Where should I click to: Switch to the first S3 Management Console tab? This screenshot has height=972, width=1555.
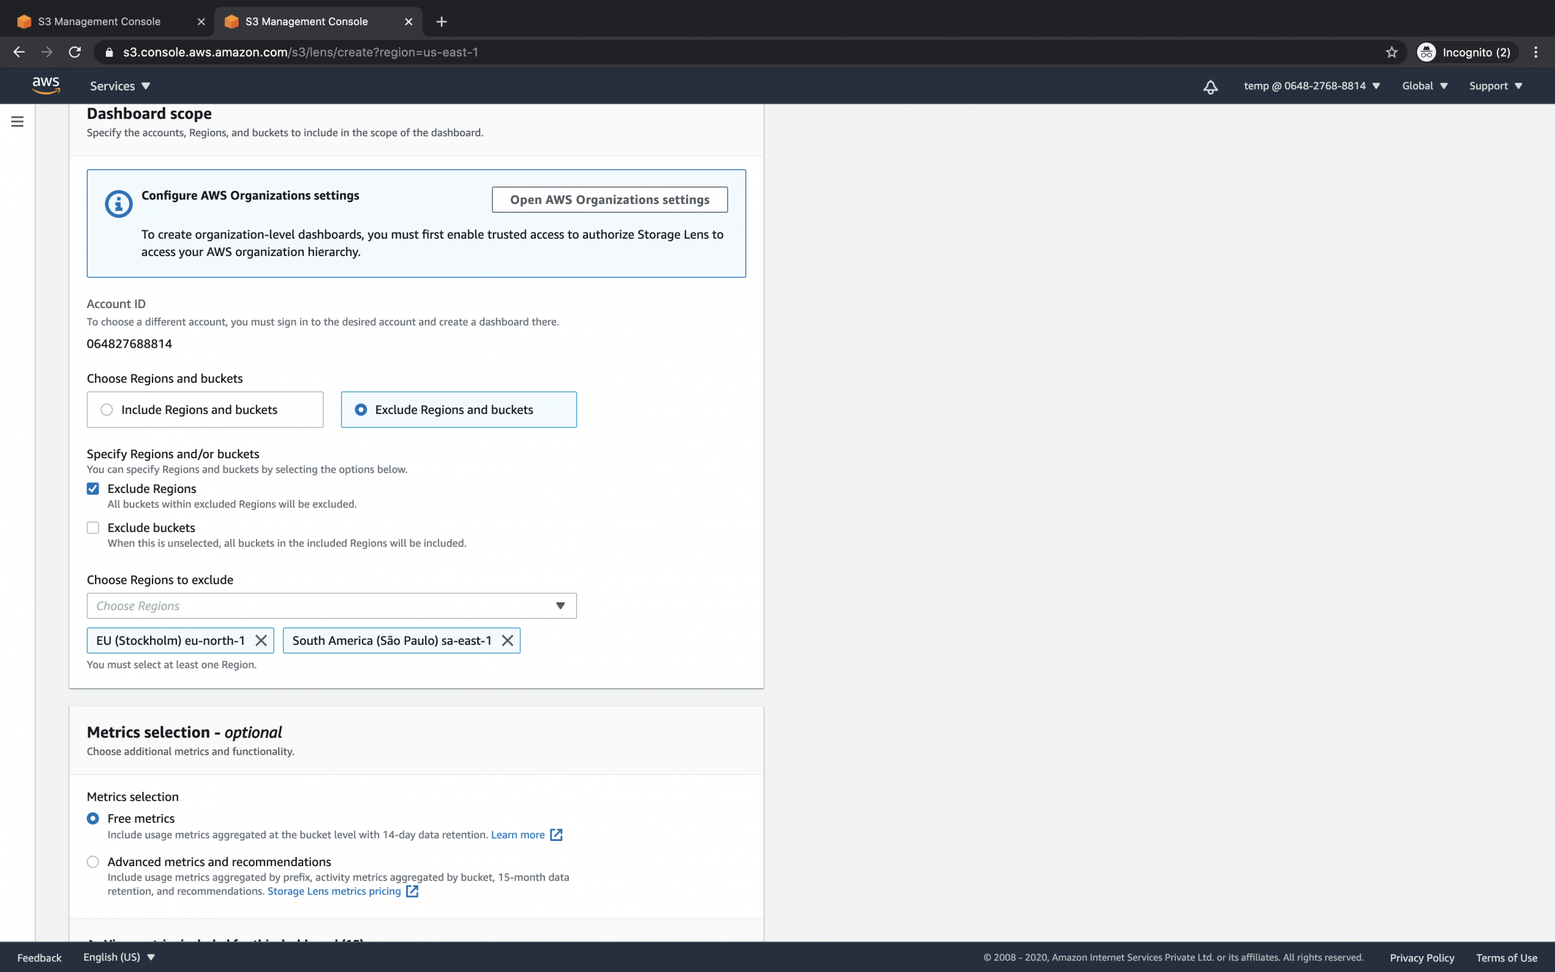pos(100,21)
